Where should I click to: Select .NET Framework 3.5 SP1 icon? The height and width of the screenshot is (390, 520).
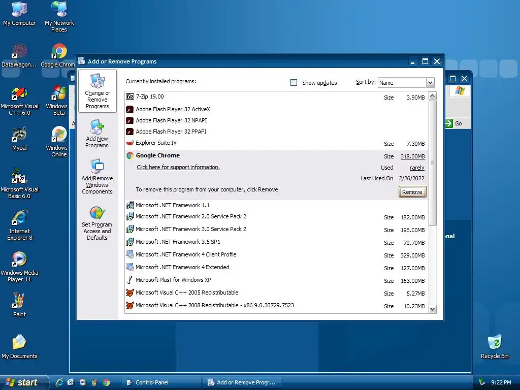(130, 242)
